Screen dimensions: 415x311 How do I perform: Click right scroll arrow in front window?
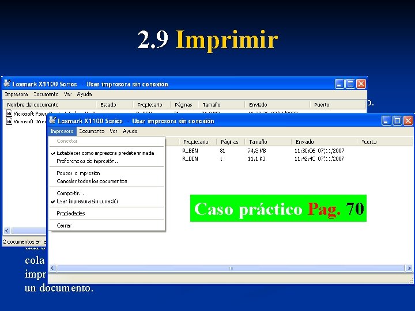(409, 268)
